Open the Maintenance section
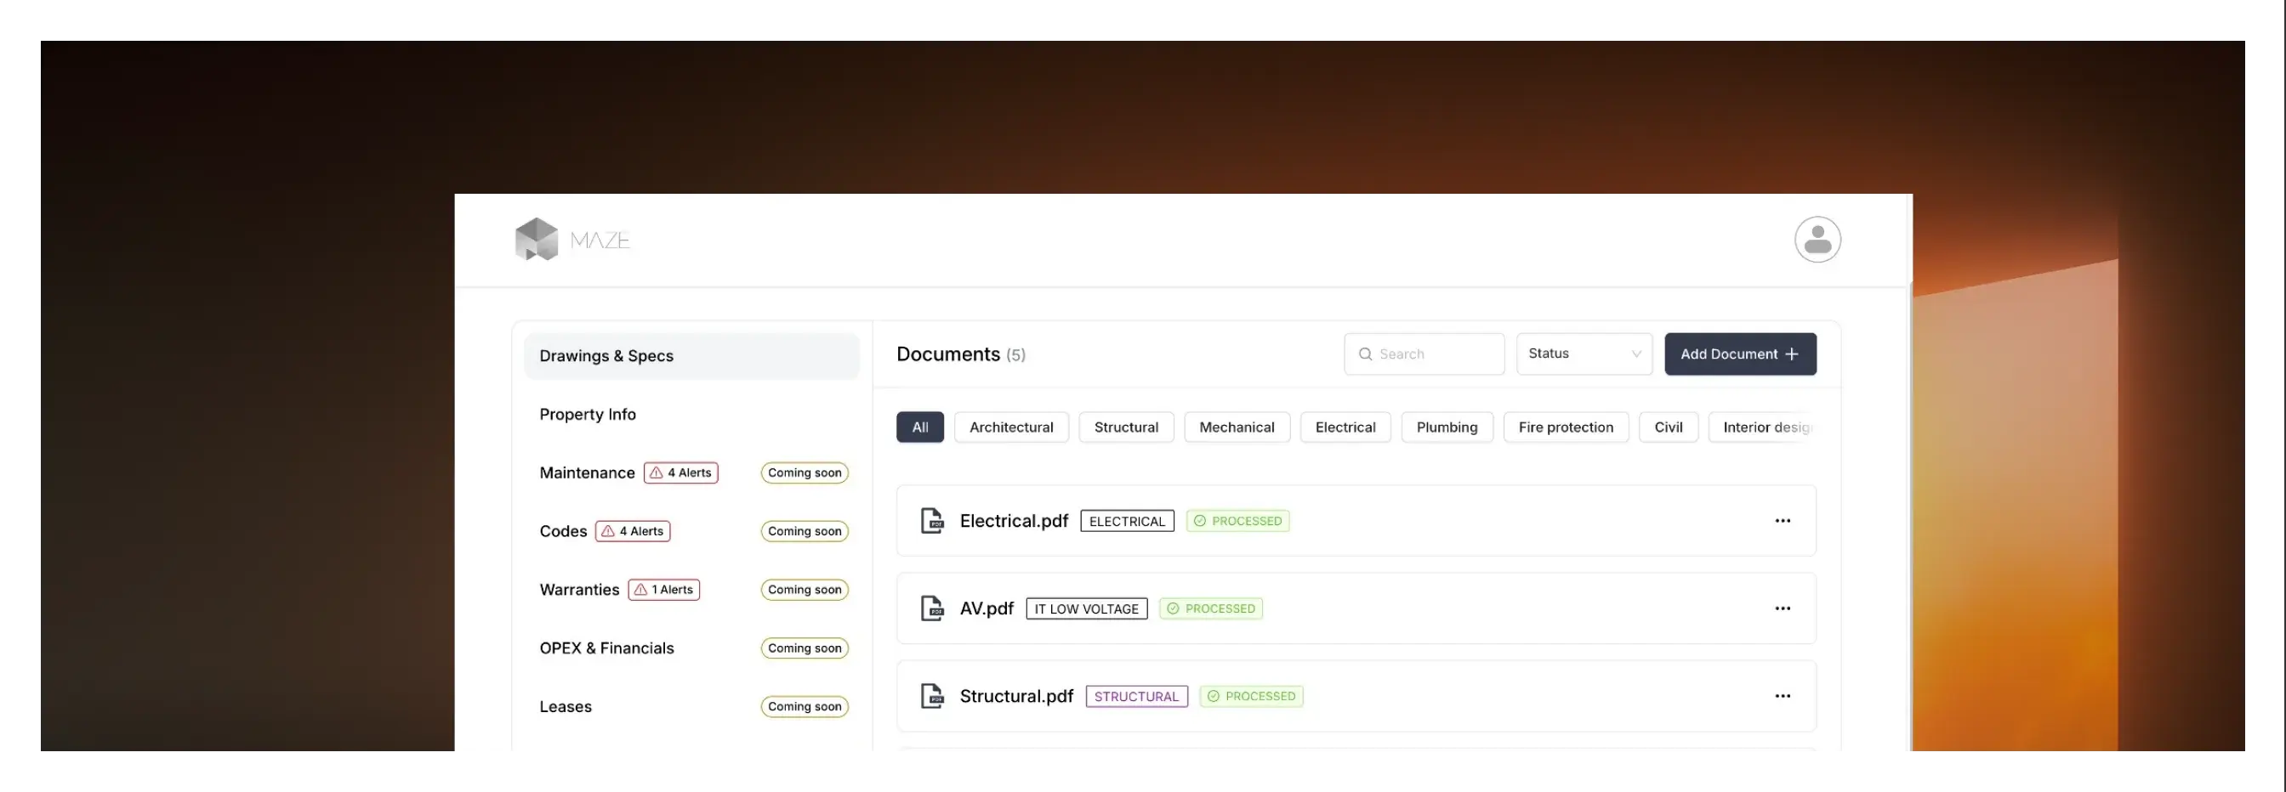The width and height of the screenshot is (2286, 792). point(587,472)
